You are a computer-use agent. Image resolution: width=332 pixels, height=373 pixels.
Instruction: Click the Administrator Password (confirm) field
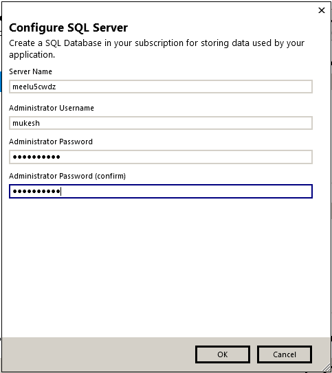point(161,191)
